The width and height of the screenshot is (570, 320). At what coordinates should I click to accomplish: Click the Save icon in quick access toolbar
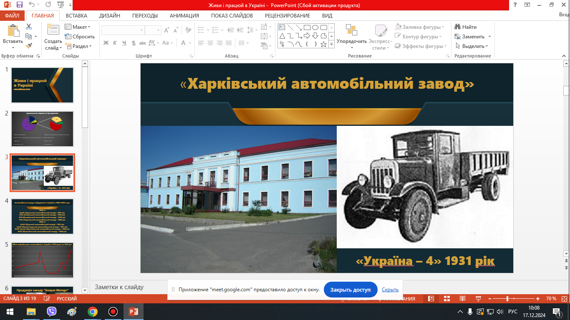coord(19,5)
